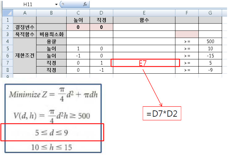
Task: Click cell B8 labeled 직경
Action: (51, 70)
